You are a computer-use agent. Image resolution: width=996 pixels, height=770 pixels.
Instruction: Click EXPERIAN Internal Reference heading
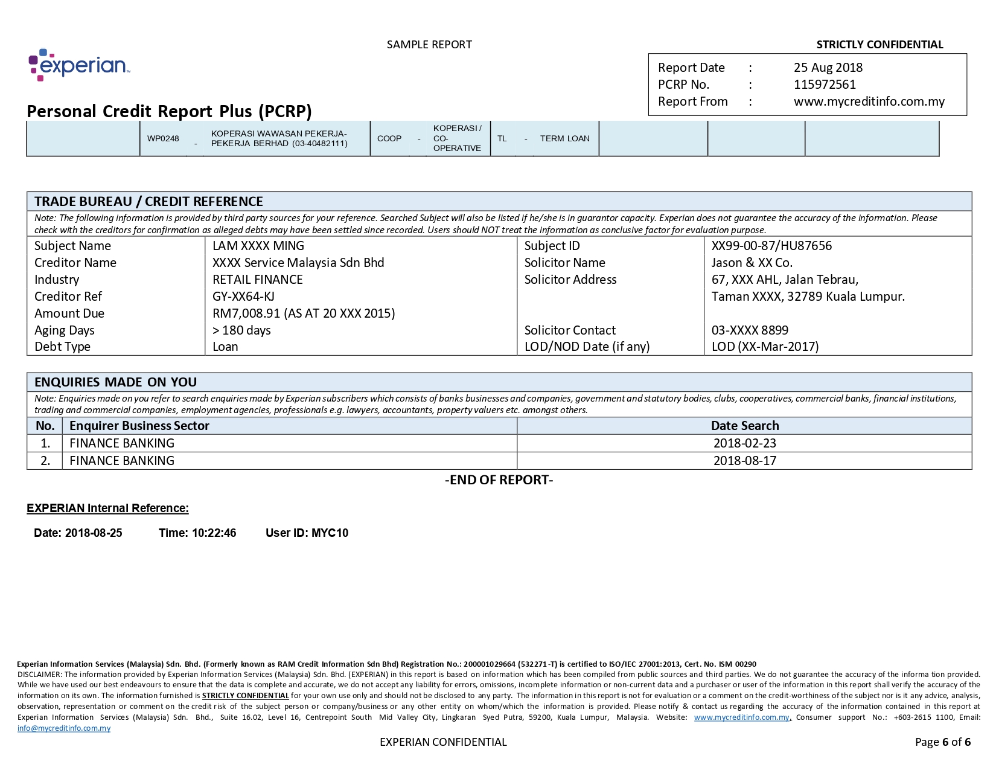(107, 509)
